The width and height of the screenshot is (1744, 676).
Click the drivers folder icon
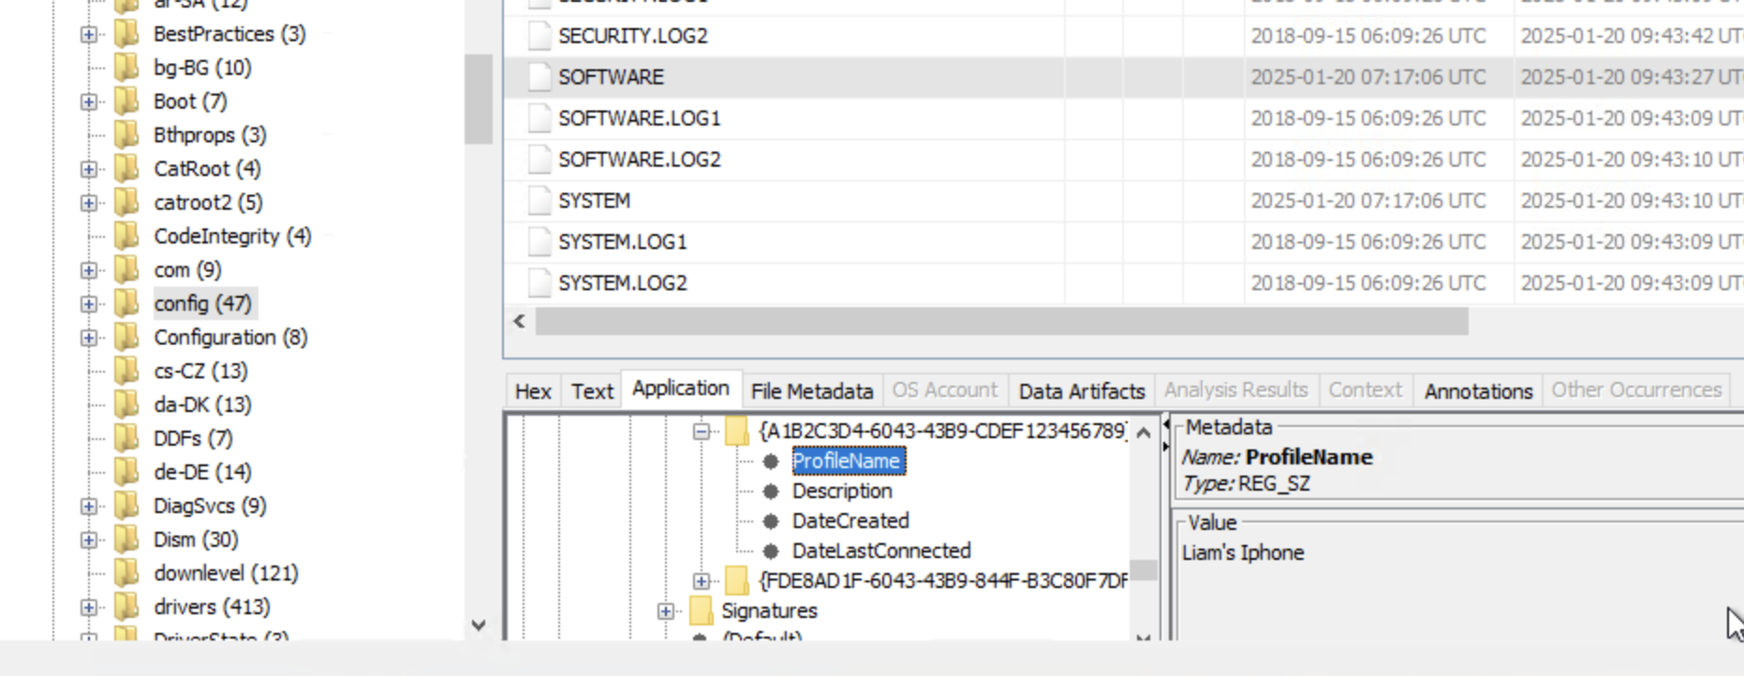[126, 607]
